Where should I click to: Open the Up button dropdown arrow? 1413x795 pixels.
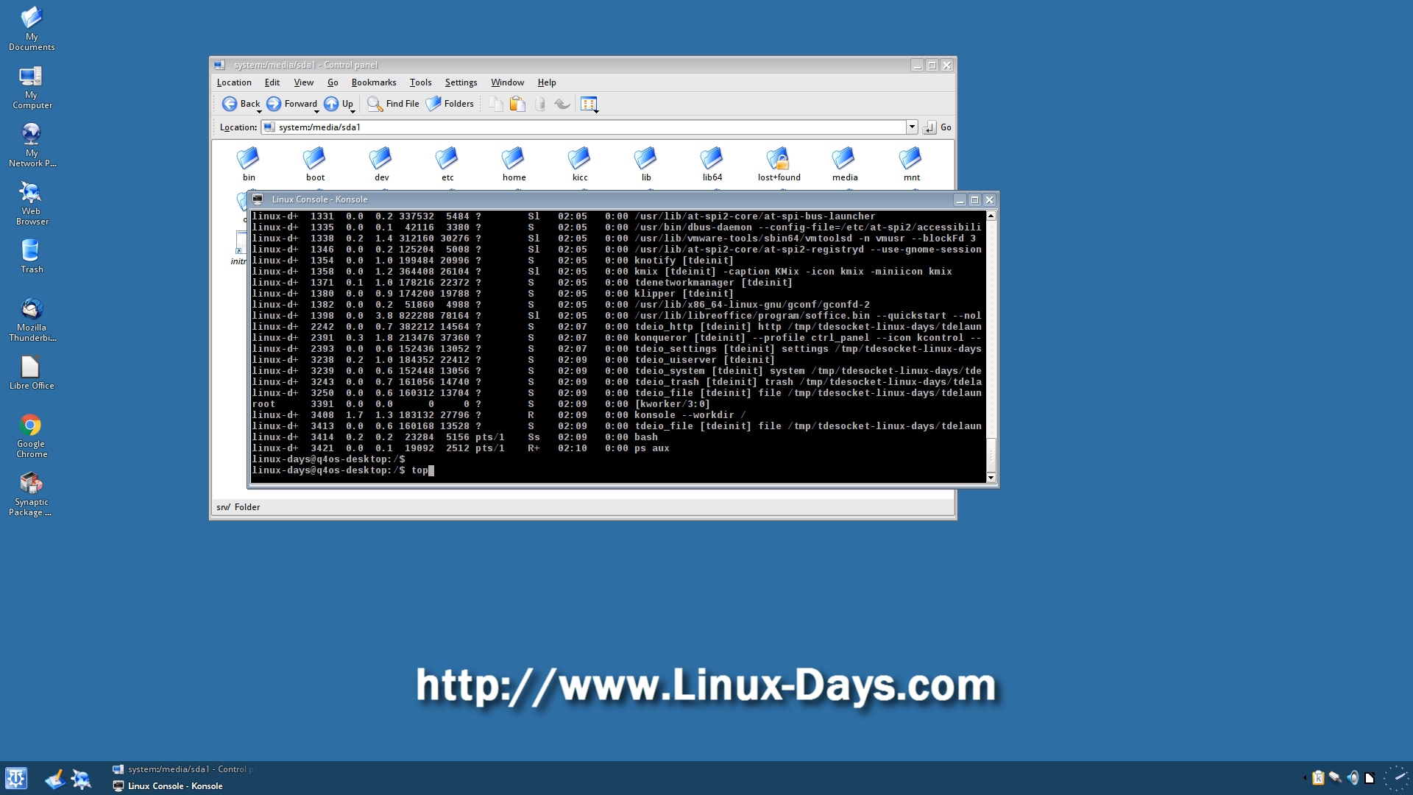353,111
